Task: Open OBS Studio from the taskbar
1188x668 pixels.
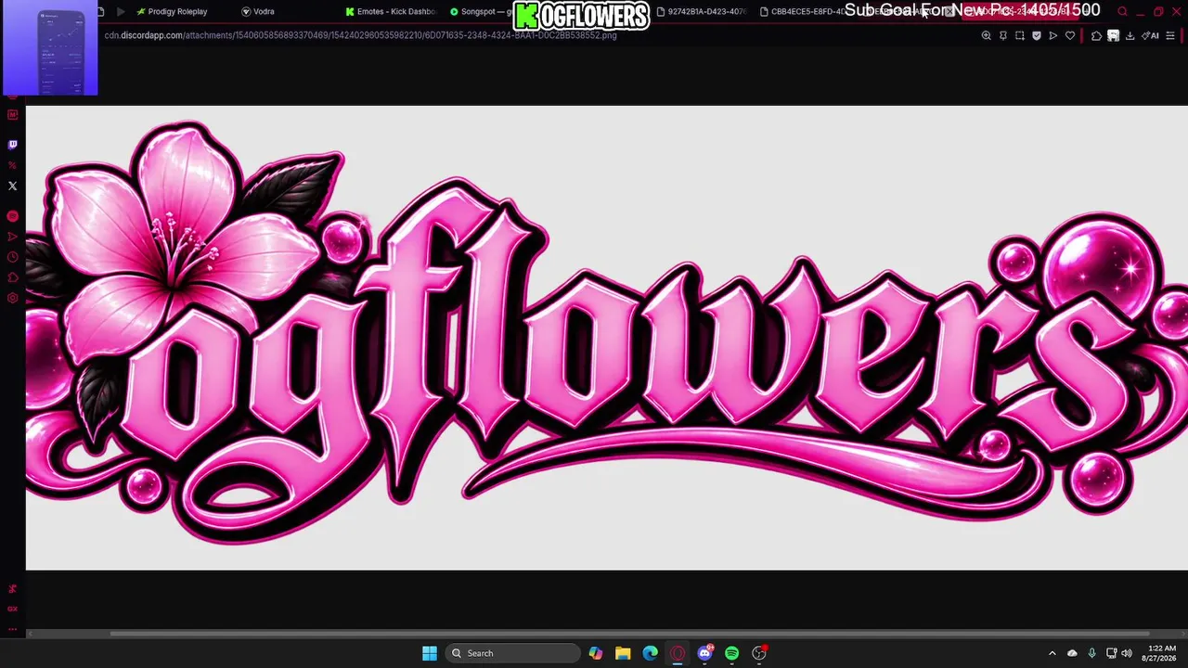Action: click(759, 653)
